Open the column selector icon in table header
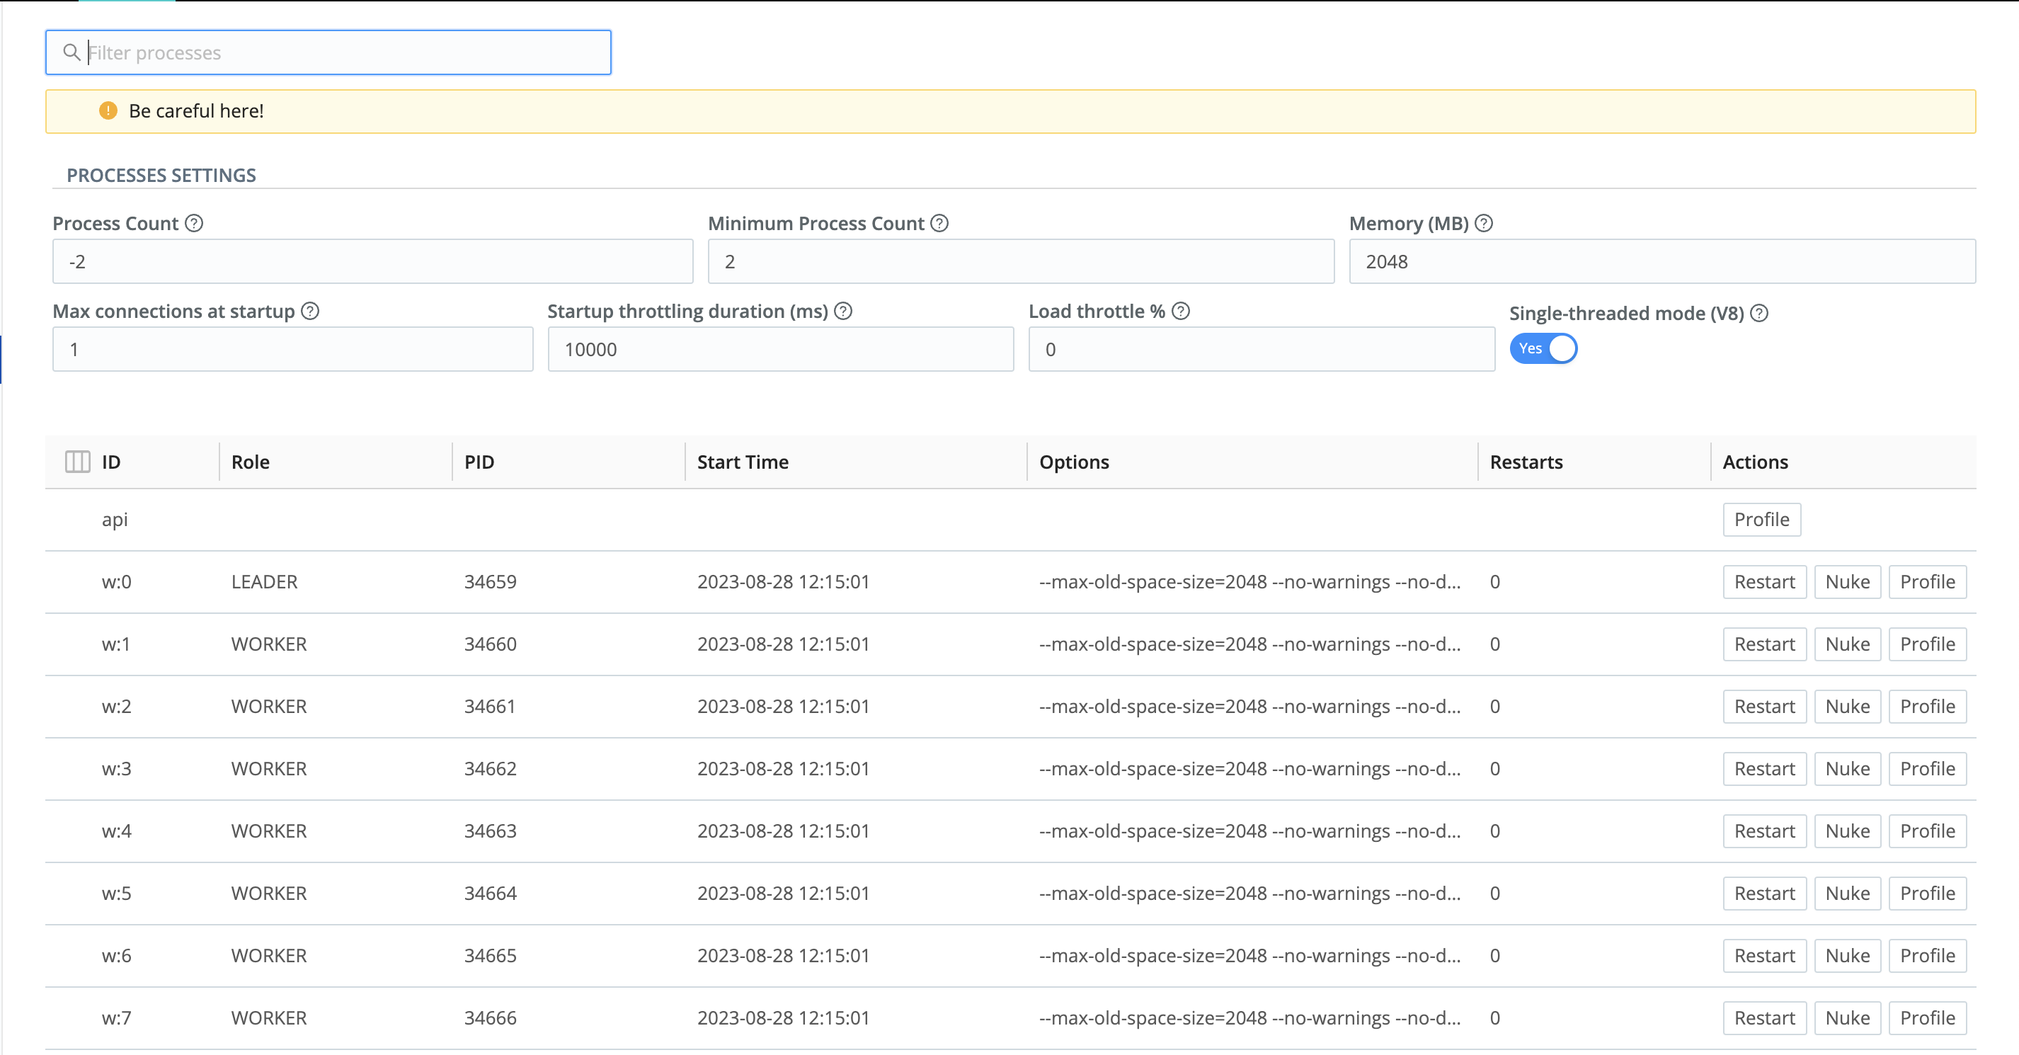 [x=79, y=462]
